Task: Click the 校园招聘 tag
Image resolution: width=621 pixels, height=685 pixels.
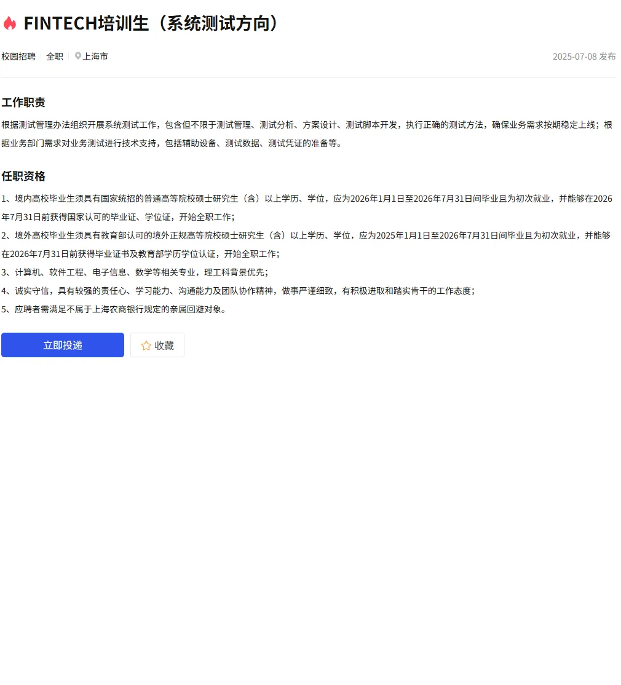Action: coord(18,57)
